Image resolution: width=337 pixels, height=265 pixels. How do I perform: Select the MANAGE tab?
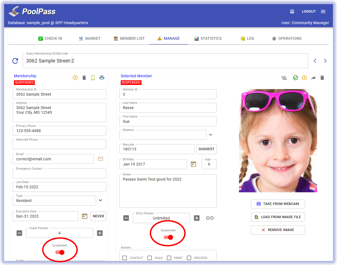click(x=169, y=38)
